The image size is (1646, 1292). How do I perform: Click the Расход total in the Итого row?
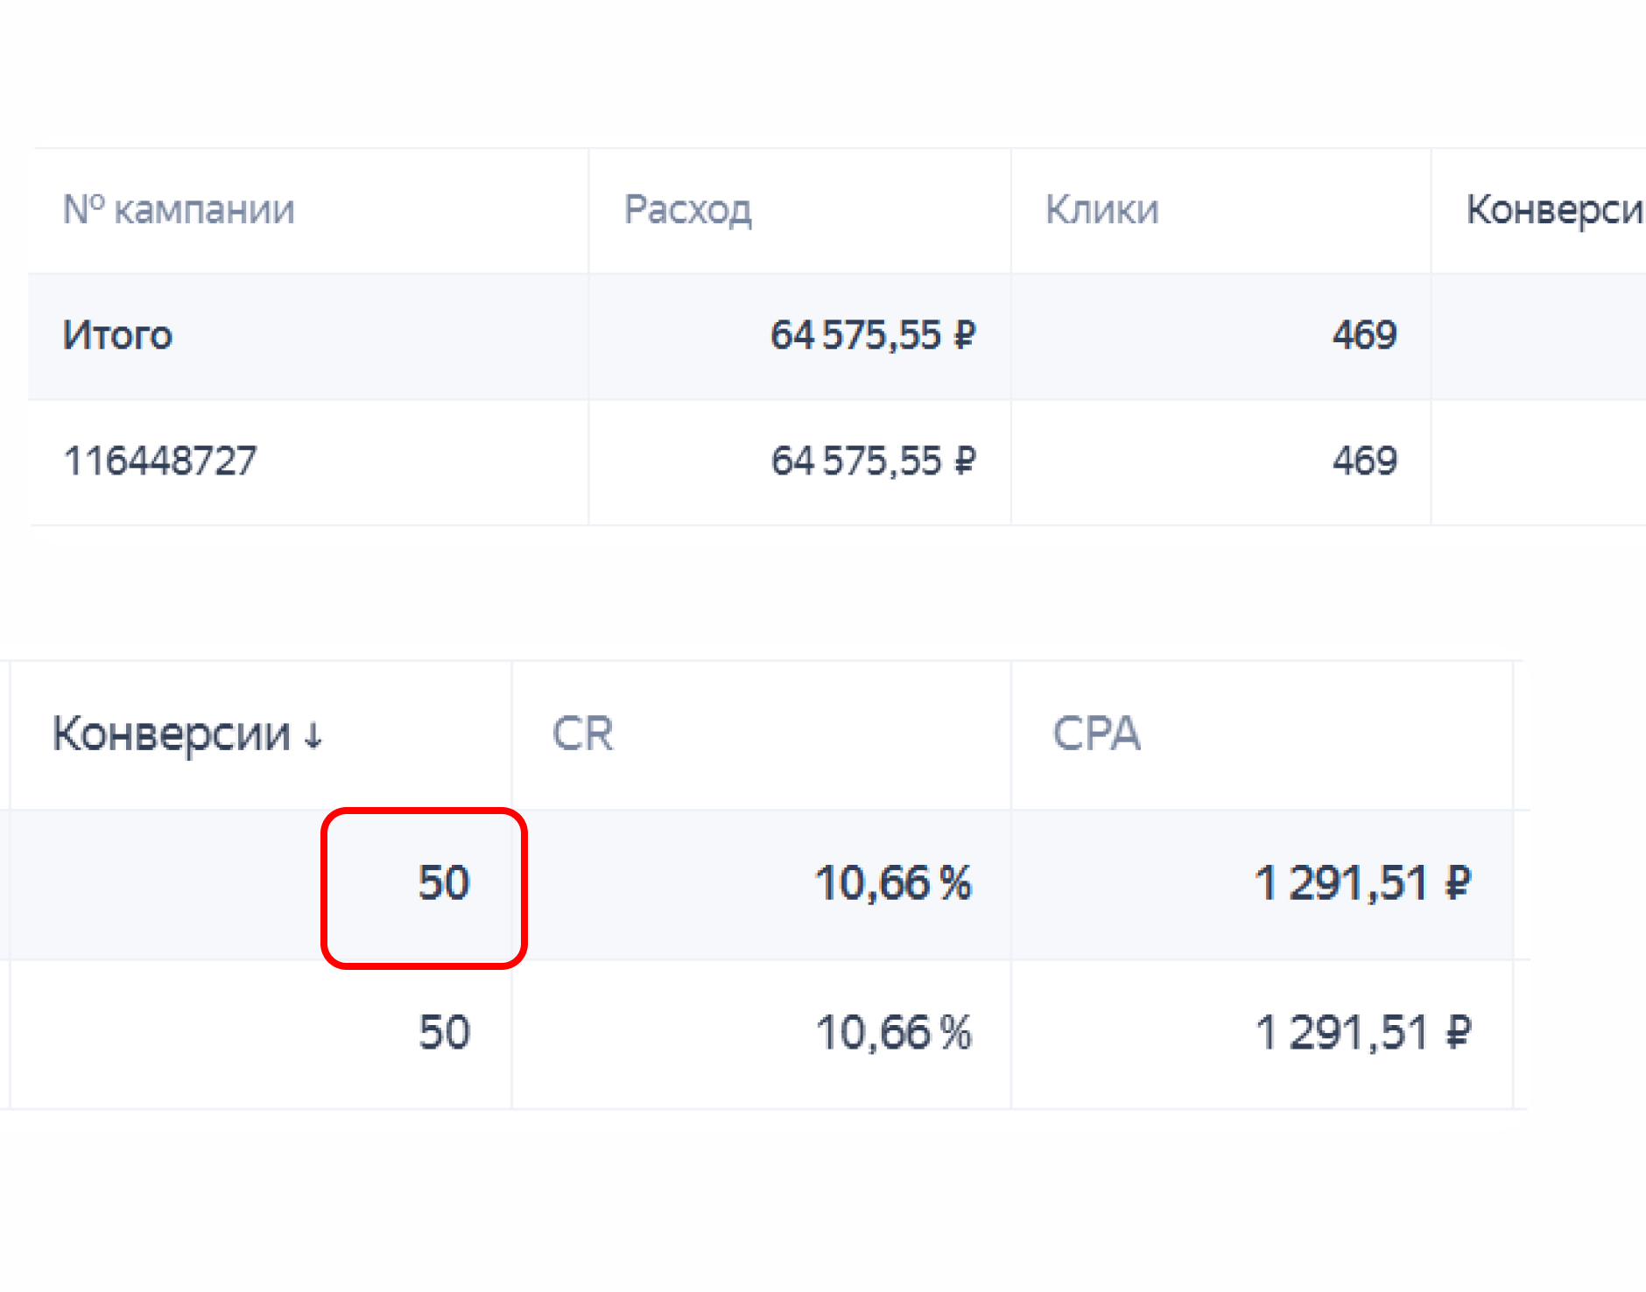click(x=872, y=335)
